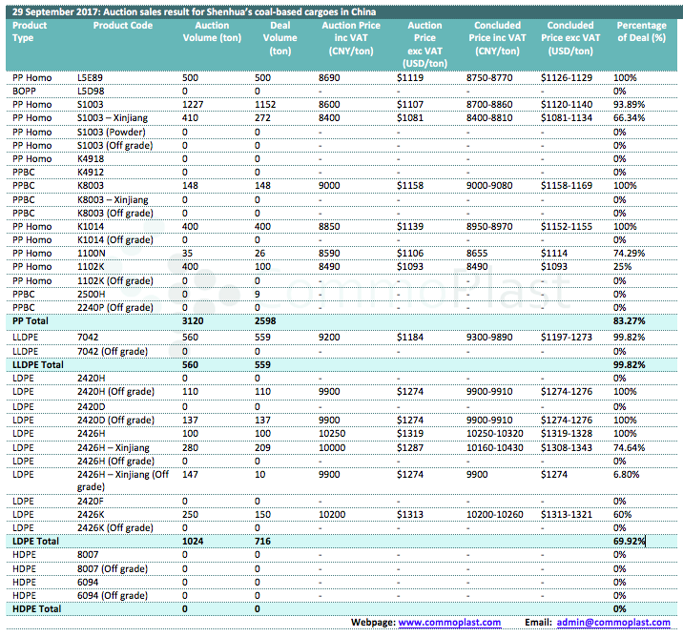Viewport: 683px width, 637px height.
Task: Select the LLDPE Total row label
Action: pos(38,364)
